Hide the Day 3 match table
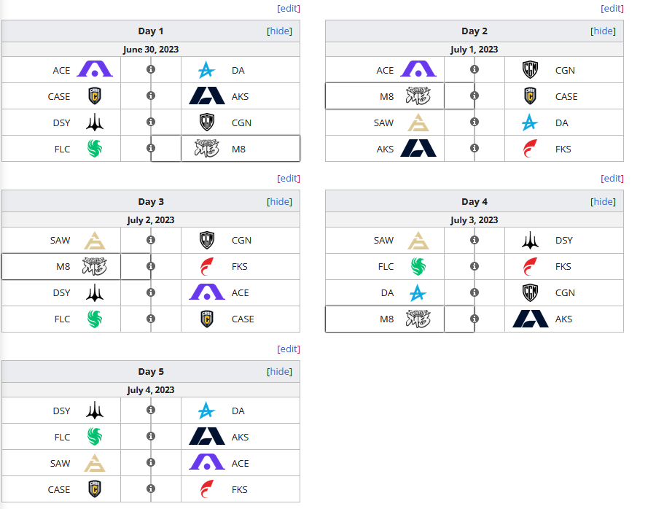Viewport: 656px width, 509px height. pyautogui.click(x=280, y=202)
